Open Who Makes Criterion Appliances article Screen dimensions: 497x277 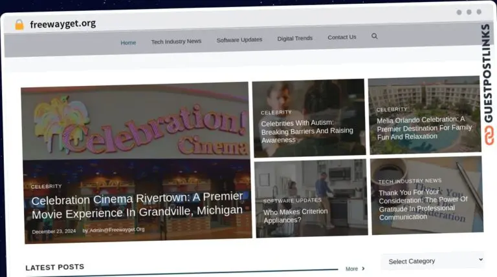295,216
